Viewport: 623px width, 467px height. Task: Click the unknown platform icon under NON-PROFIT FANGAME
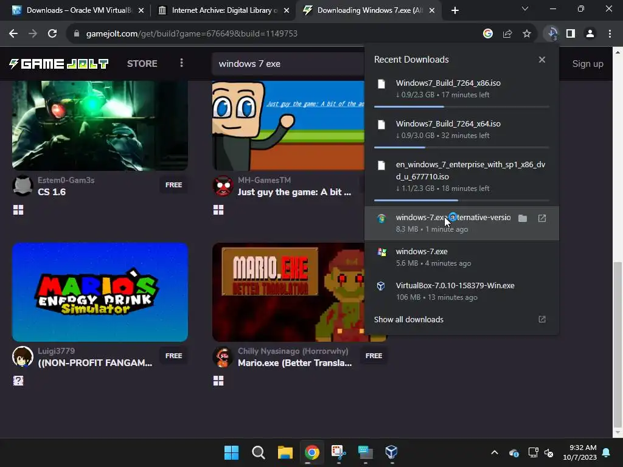[18, 381]
